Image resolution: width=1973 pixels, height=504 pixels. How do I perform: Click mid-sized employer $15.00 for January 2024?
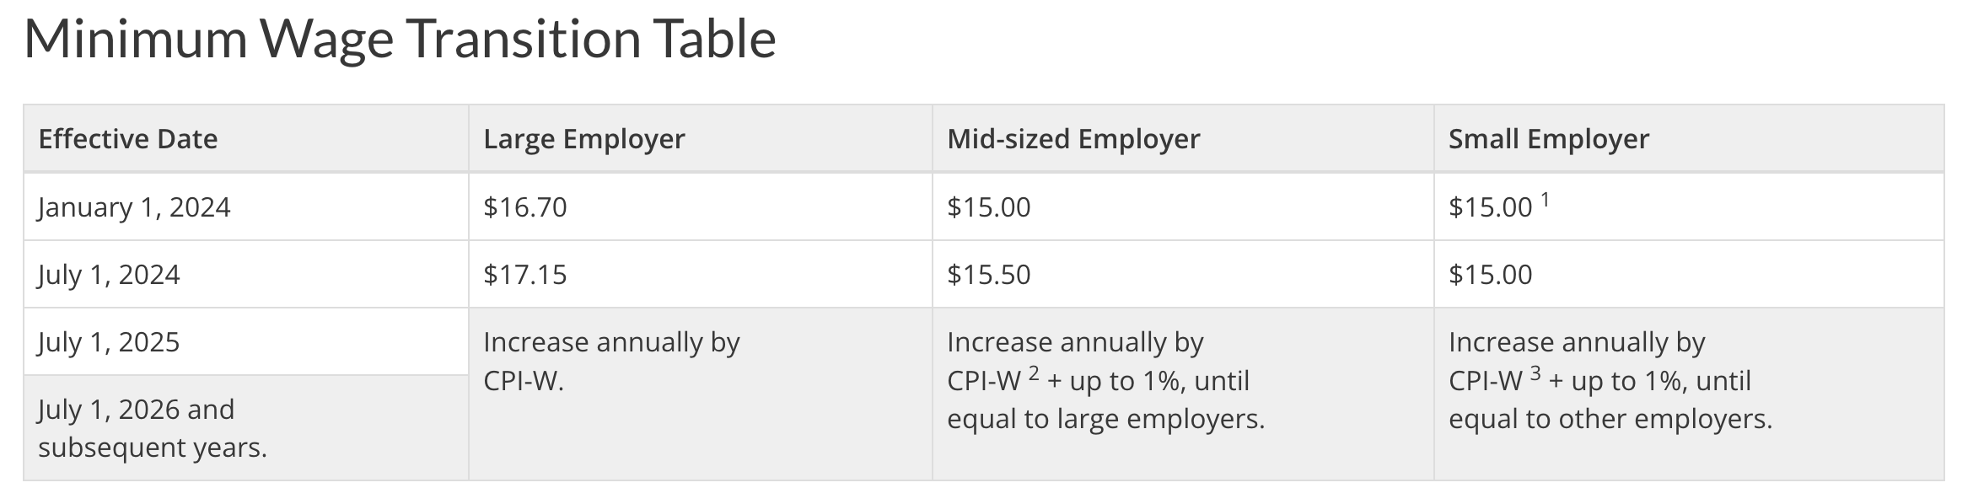pyautogui.click(x=988, y=207)
